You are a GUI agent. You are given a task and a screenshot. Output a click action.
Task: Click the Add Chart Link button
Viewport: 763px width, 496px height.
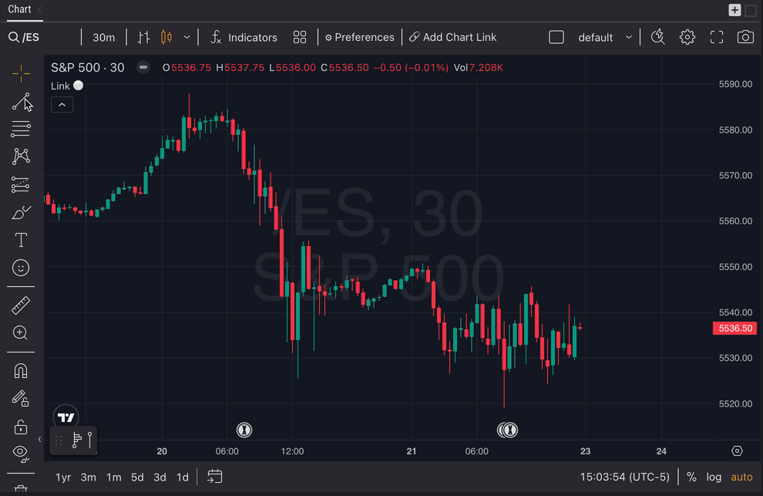coord(452,37)
